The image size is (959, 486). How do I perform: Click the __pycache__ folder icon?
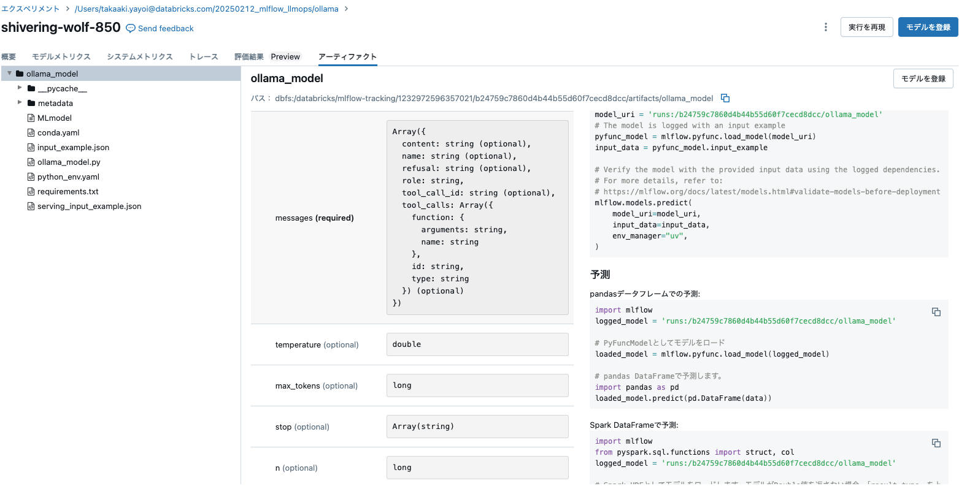pos(31,88)
